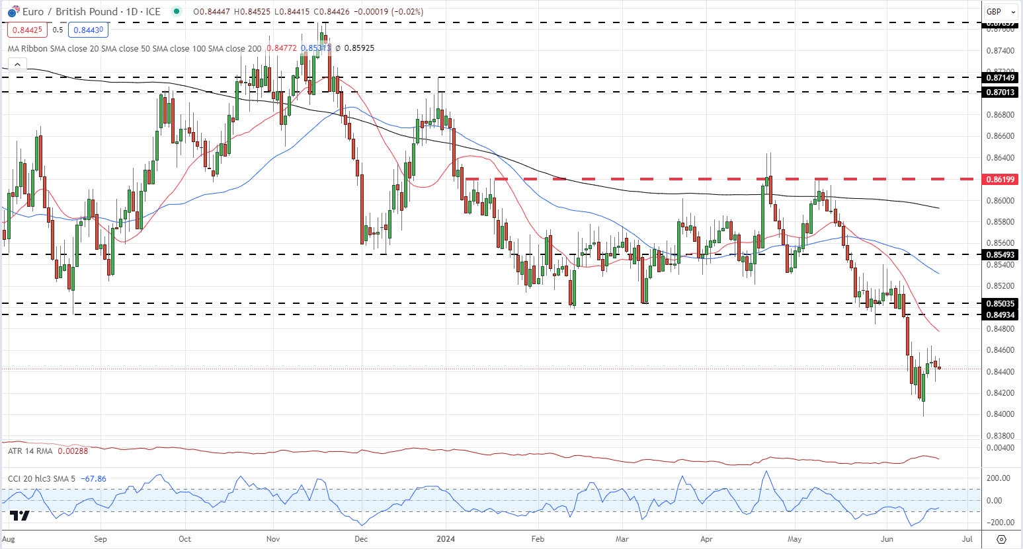Click the red 0.84772 SMA 20 value
The width and height of the screenshot is (1023, 549).
tap(281, 48)
